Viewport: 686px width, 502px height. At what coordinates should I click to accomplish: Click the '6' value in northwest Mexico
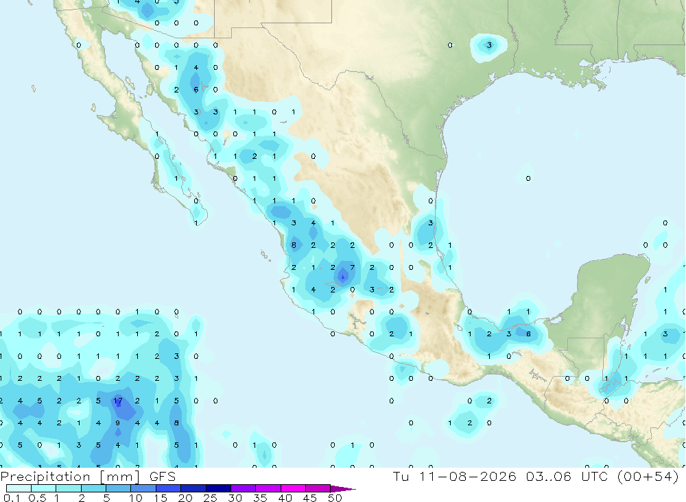[196, 90]
